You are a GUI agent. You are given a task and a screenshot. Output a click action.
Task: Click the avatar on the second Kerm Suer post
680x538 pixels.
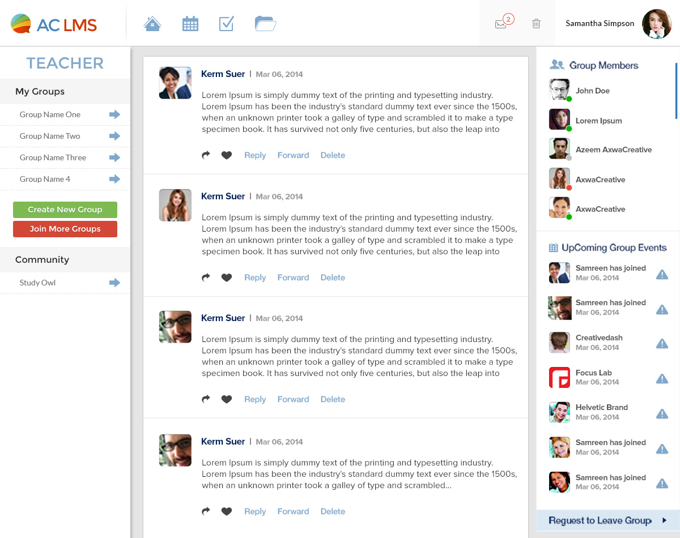175,205
